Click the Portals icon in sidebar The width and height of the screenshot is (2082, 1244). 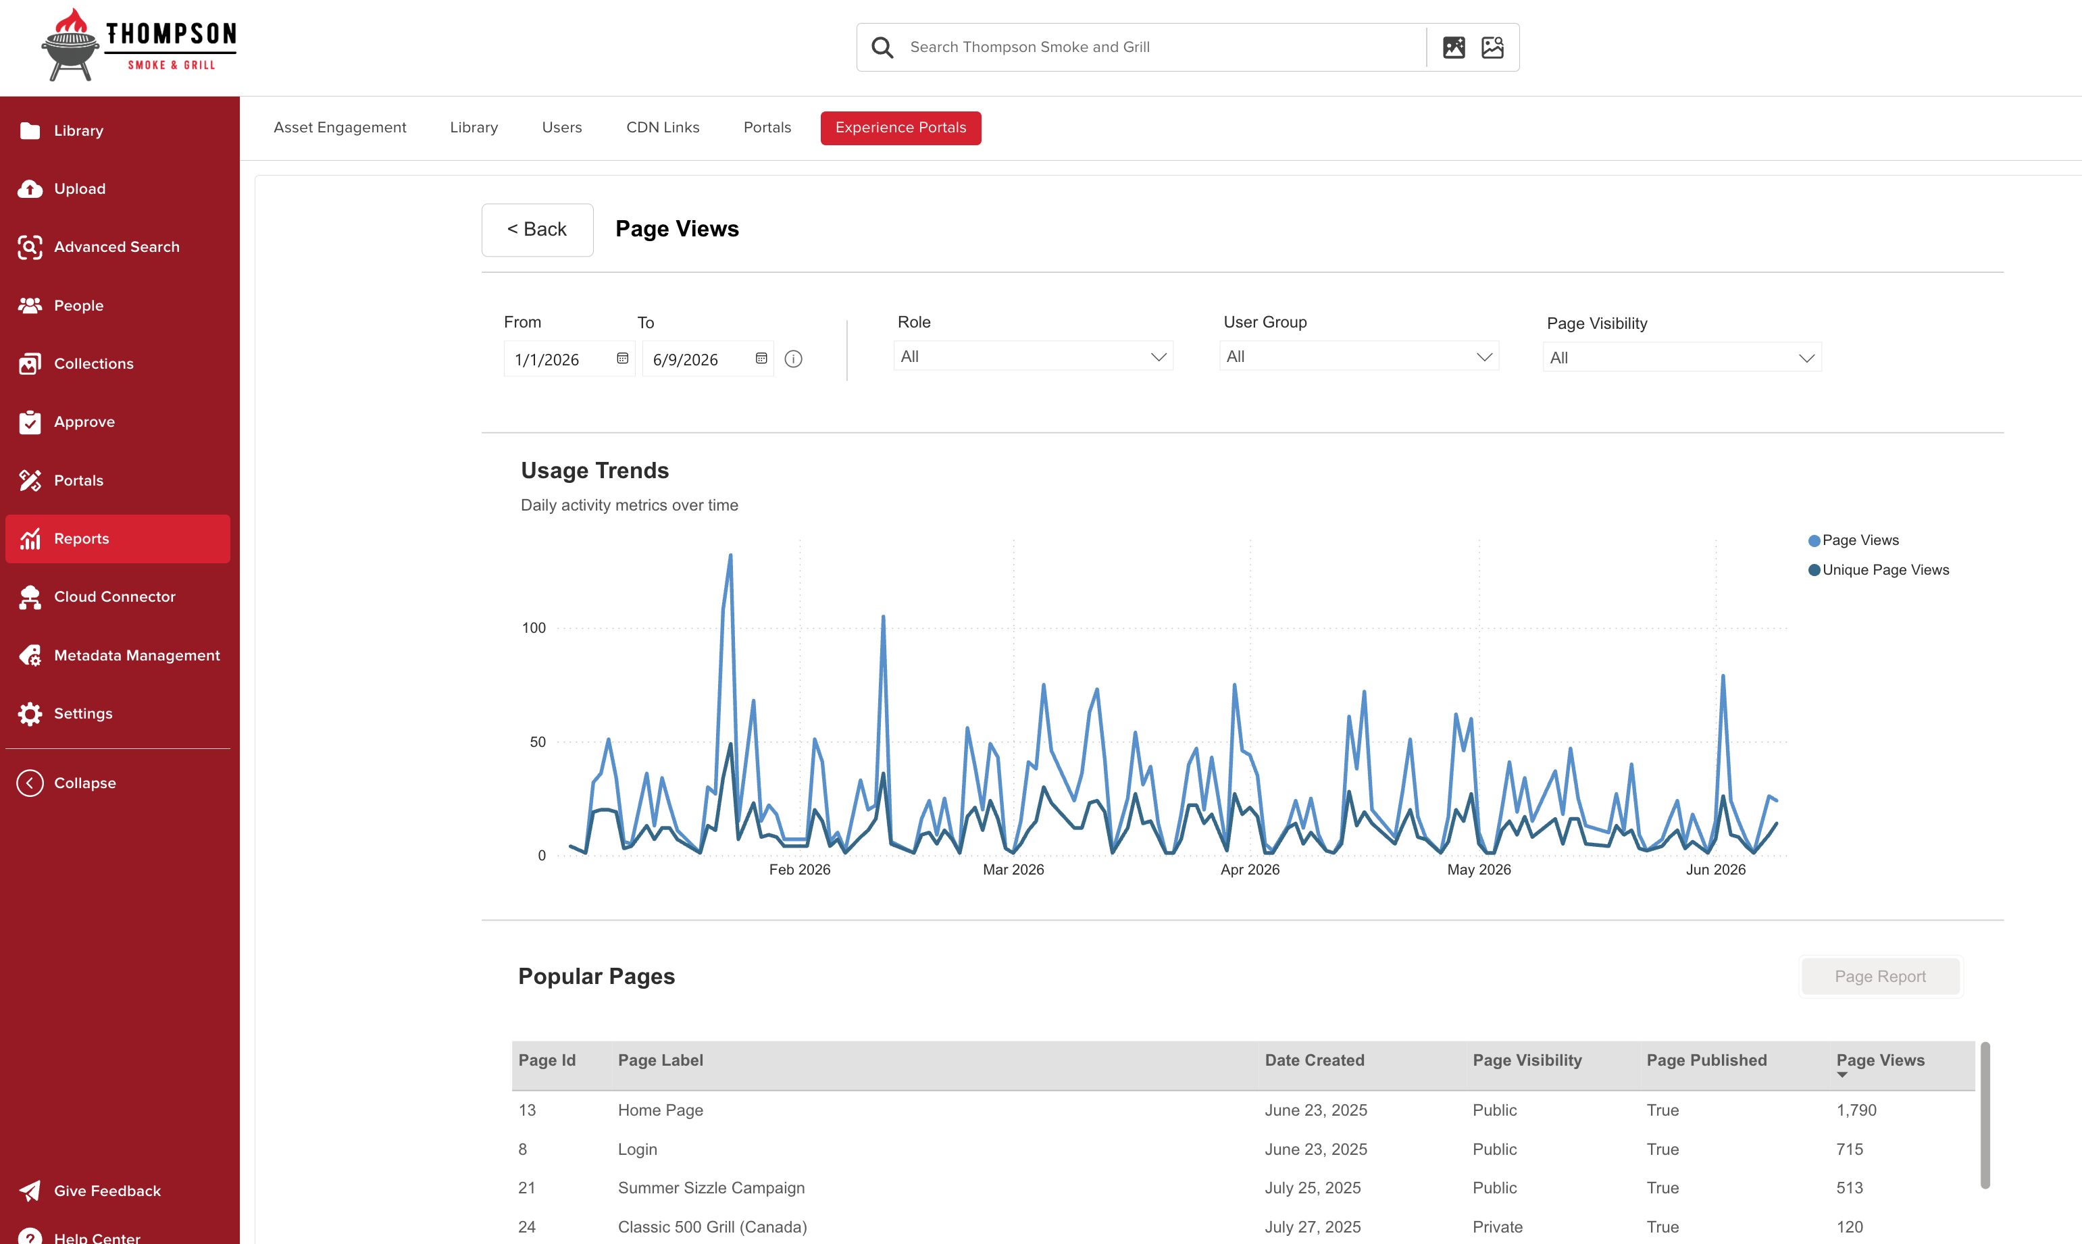30,480
